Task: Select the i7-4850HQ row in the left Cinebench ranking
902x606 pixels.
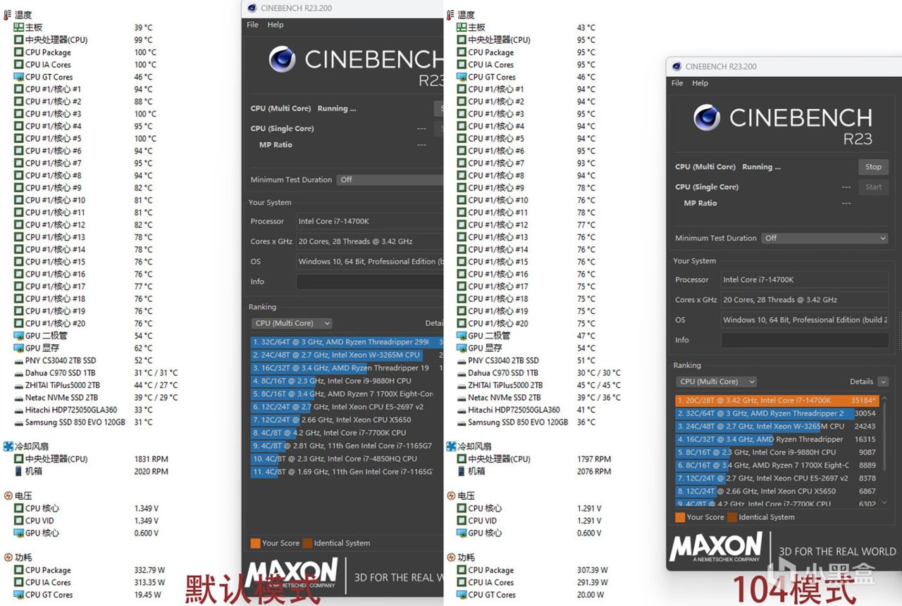Action: click(x=347, y=459)
